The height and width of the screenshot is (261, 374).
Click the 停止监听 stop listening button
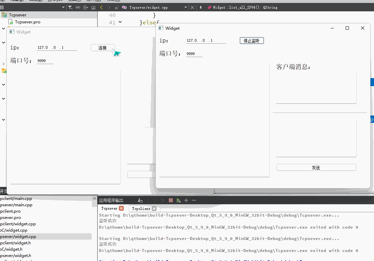251,41
